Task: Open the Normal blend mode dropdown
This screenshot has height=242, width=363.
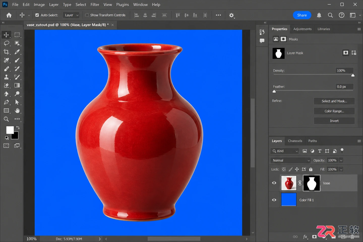Action: [x=291, y=160]
